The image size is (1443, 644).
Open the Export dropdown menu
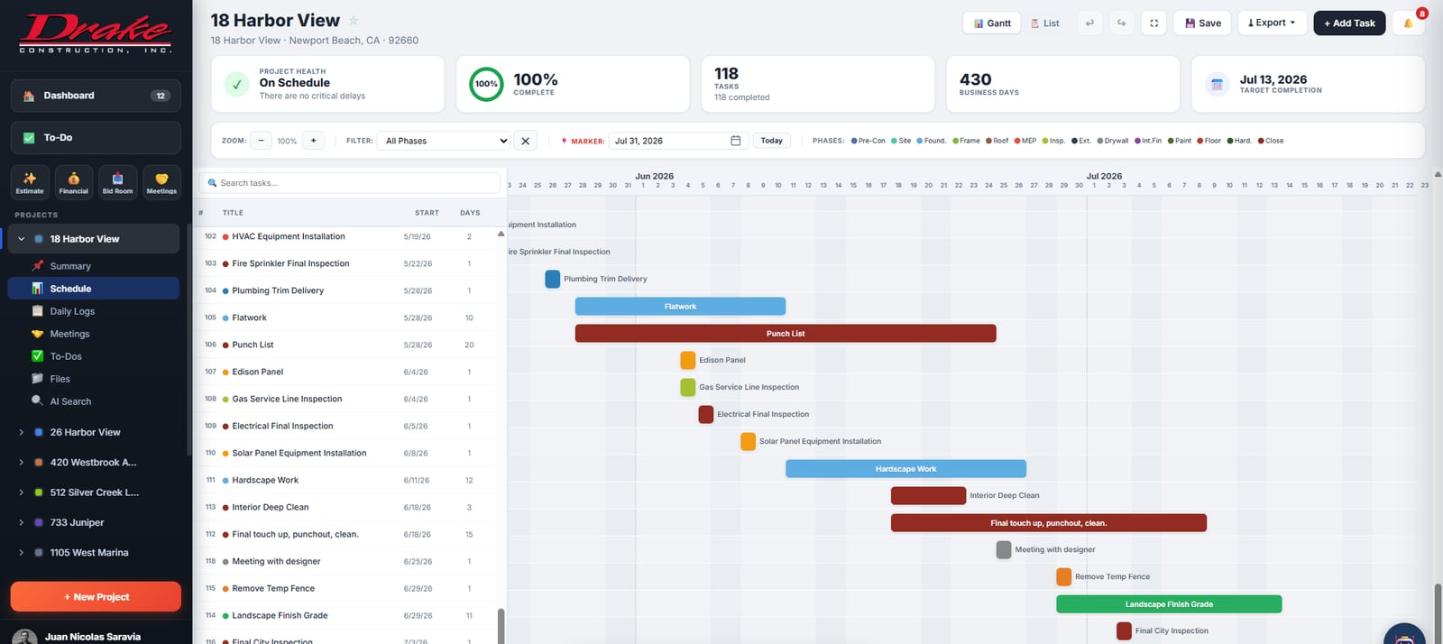tap(1272, 23)
